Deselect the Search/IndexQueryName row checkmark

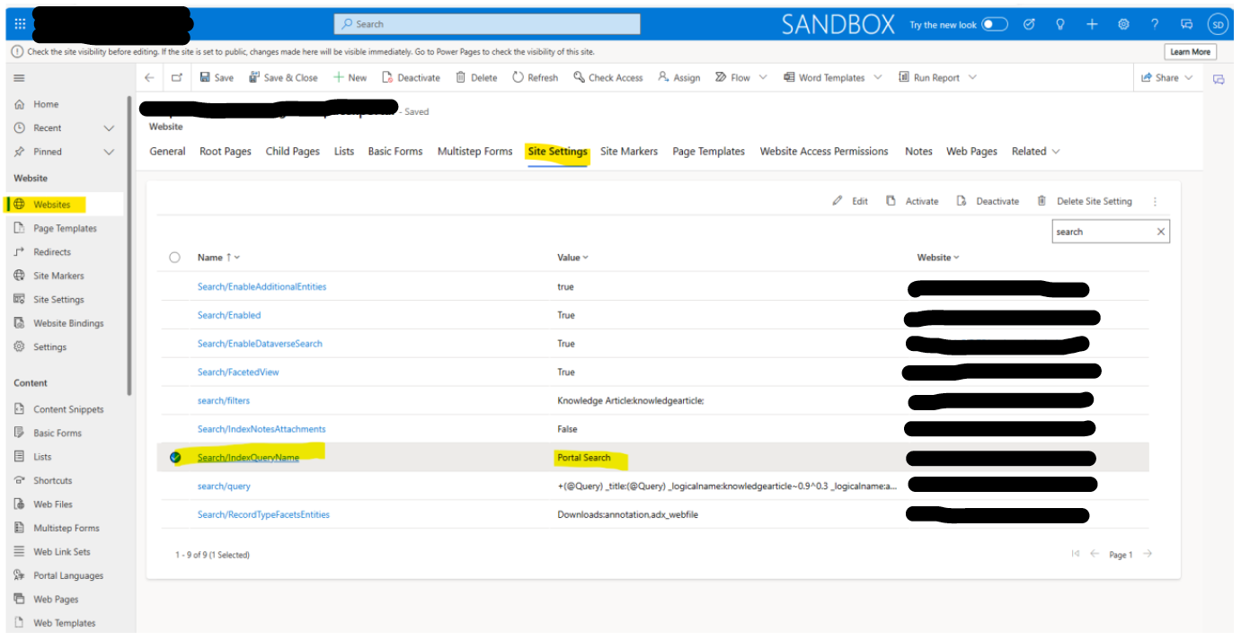click(x=175, y=458)
